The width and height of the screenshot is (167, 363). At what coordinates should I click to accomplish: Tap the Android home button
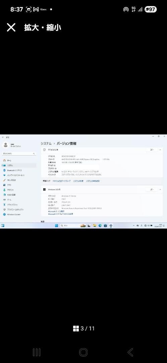(83, 352)
